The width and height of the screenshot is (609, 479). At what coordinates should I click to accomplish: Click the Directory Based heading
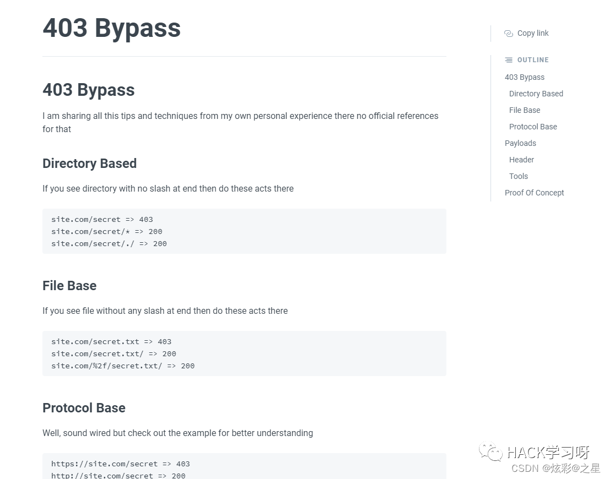pos(89,164)
